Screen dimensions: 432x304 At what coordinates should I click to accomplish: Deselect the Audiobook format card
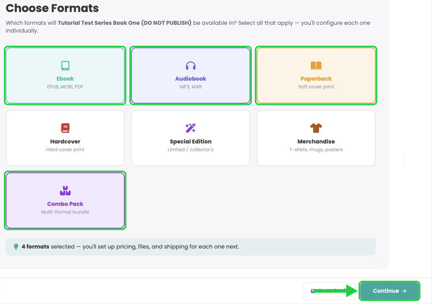191,75
